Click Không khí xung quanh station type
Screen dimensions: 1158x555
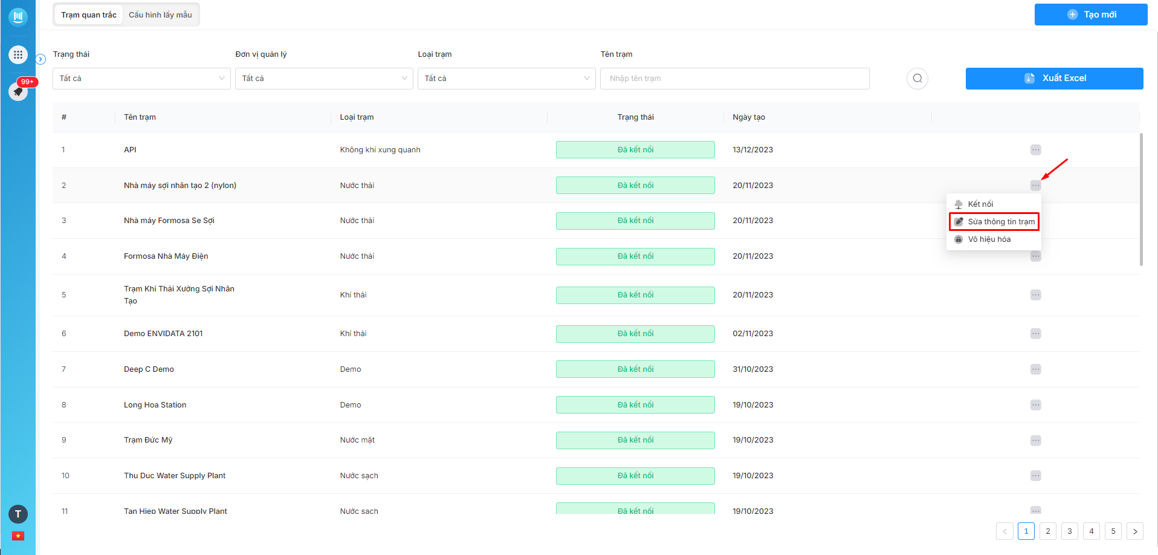click(x=380, y=150)
